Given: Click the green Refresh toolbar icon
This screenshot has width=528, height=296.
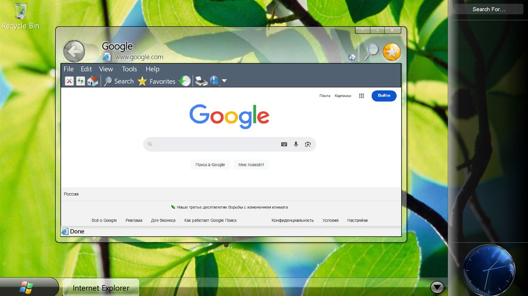Looking at the screenshot, I should [80, 81].
